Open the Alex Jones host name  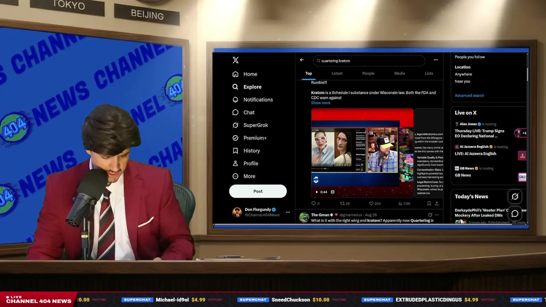[x=468, y=124]
